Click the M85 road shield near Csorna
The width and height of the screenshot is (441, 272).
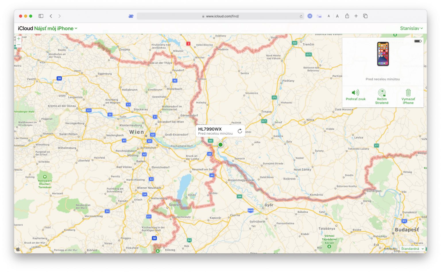tap(251, 211)
